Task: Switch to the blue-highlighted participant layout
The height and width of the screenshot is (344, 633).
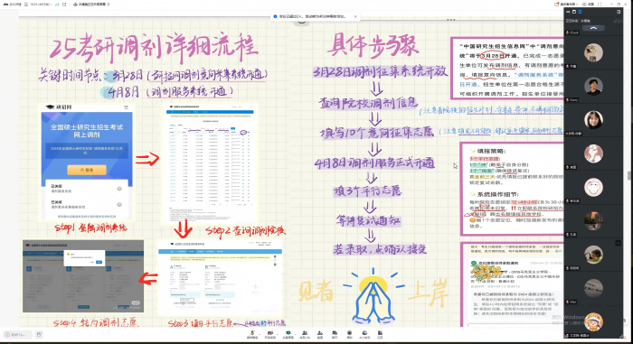Action: (x=580, y=12)
